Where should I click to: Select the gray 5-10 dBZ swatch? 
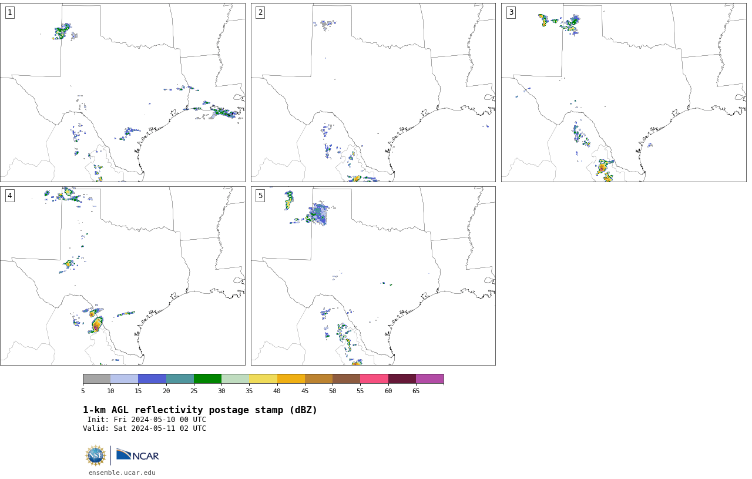click(x=96, y=378)
